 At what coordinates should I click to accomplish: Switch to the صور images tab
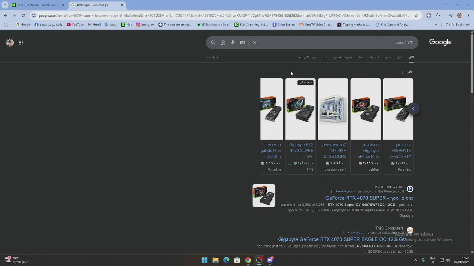coord(388,57)
